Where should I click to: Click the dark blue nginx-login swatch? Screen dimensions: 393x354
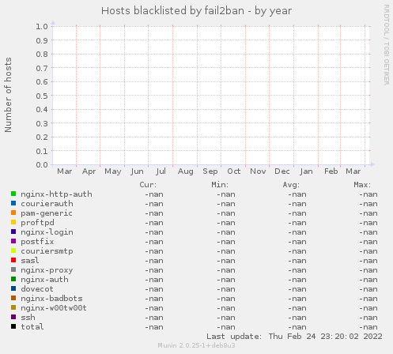click(13, 232)
